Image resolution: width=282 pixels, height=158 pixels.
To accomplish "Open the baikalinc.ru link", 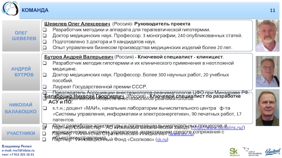I will (x=218, y=127).
